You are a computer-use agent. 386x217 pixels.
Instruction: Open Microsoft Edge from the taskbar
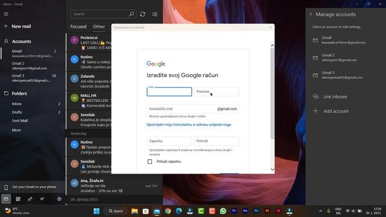(x=179, y=211)
